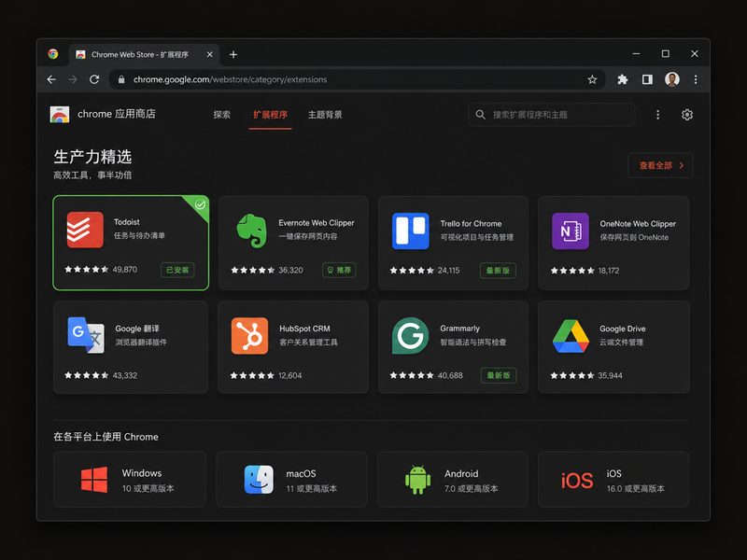The image size is (747, 560).
Task: Click the OneNote purple icon
Action: coord(571,231)
